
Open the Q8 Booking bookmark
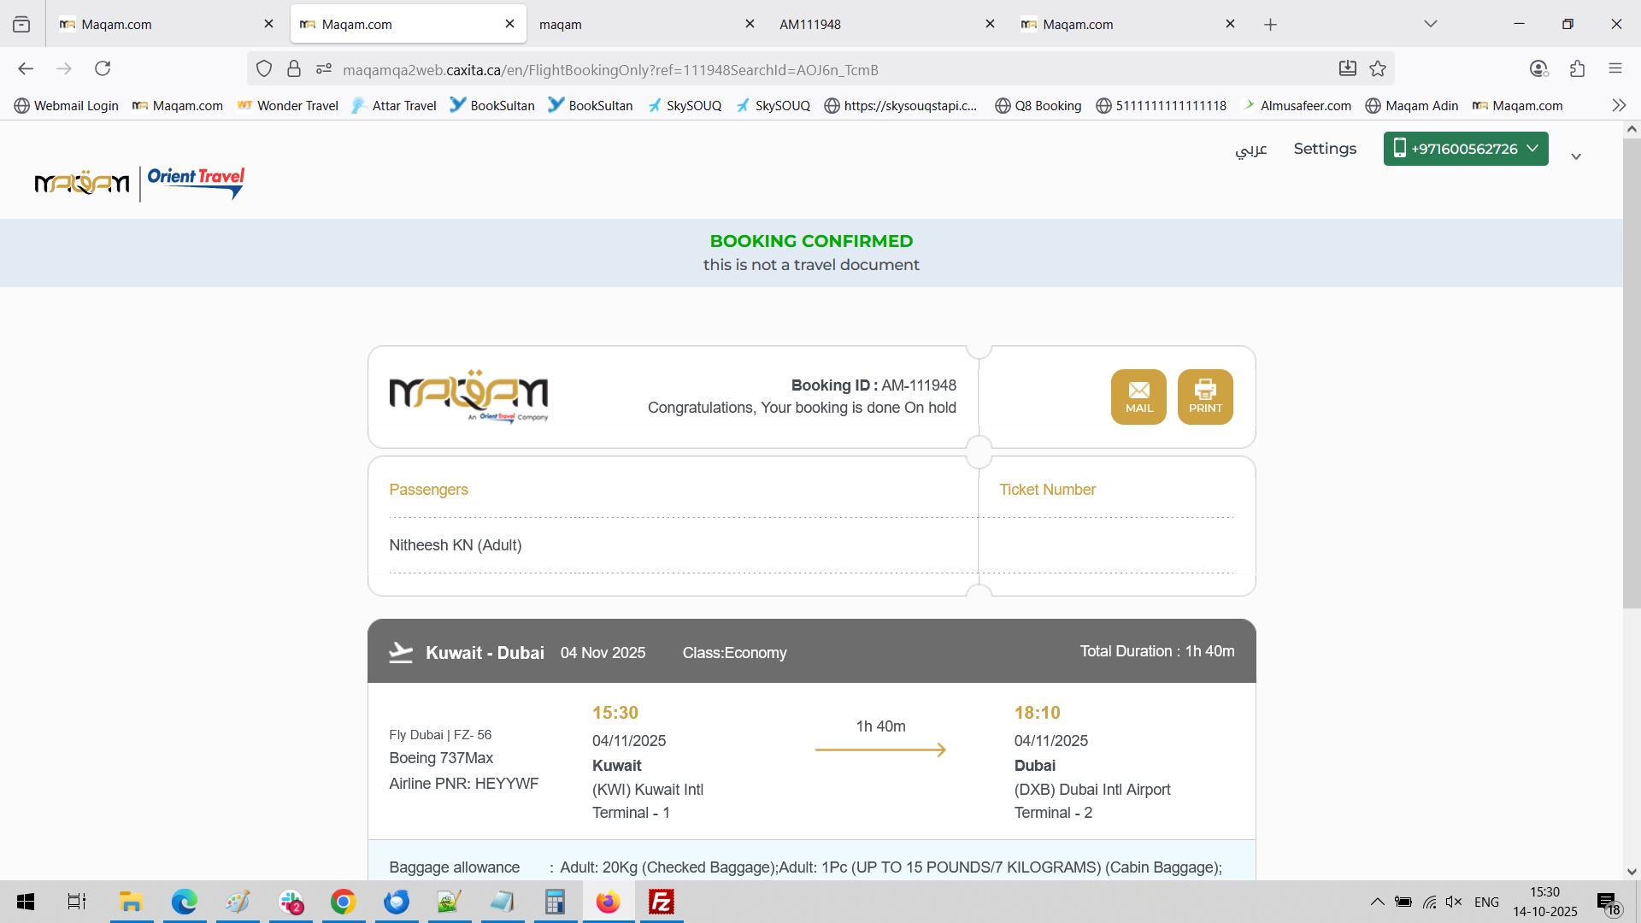pyautogui.click(x=1038, y=105)
